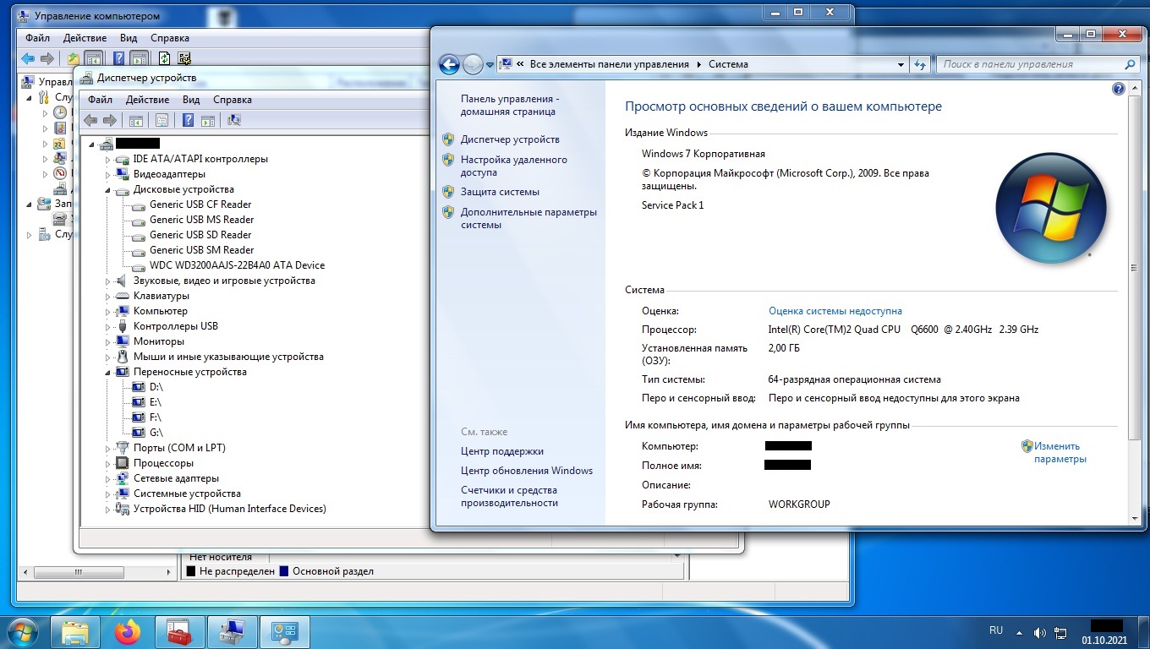This screenshot has height=649, width=1150.
Task: Click Оценка системы недоступна link
Action: tap(835, 311)
